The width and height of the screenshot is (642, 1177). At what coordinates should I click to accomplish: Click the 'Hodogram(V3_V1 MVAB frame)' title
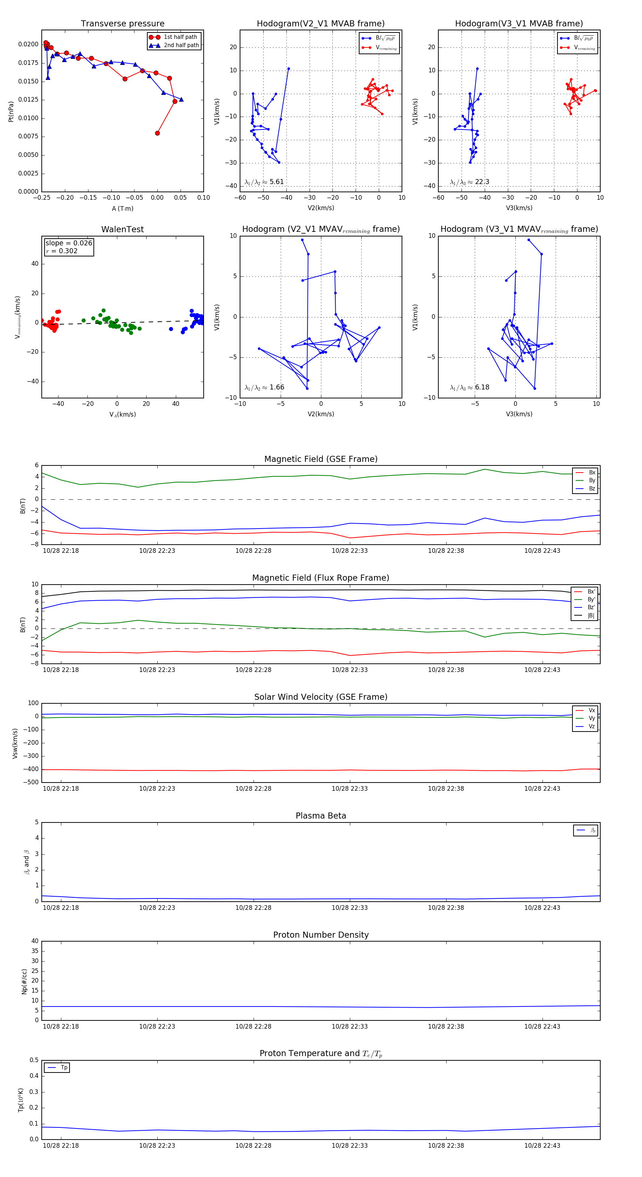tap(519, 24)
